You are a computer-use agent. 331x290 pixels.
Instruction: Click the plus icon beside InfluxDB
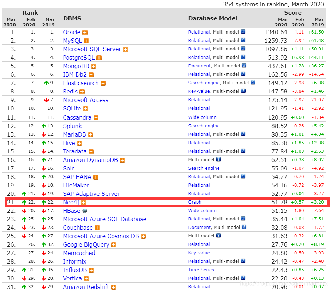pyautogui.click(x=91, y=270)
